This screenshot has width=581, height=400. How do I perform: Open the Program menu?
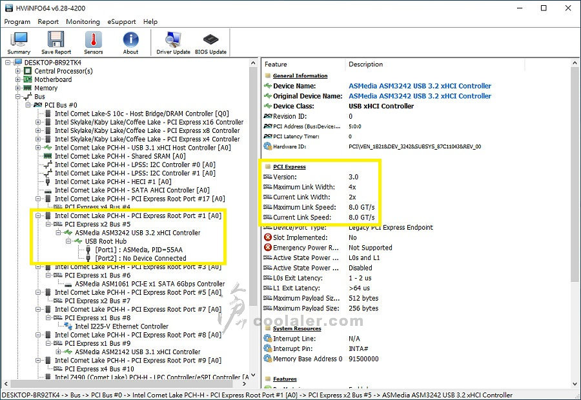click(x=17, y=21)
